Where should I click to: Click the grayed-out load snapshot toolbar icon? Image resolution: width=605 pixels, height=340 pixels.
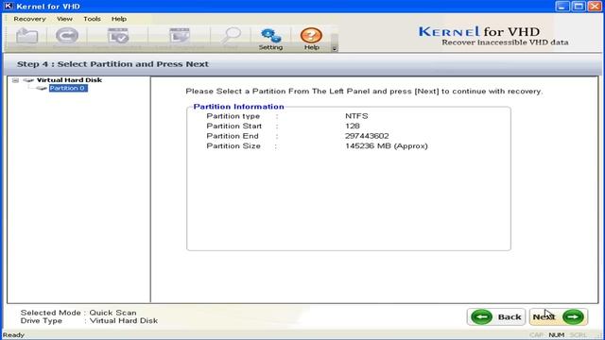point(180,36)
